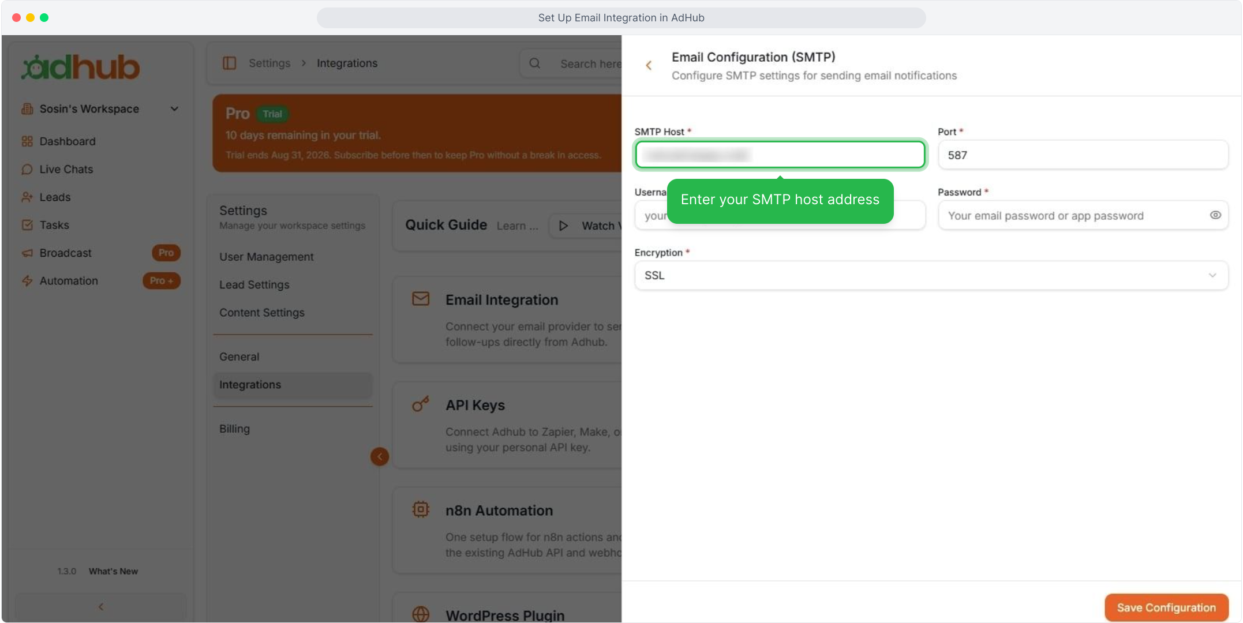1243x623 pixels.
Task: Click the Pro + badge next to Automation
Action: pos(162,281)
